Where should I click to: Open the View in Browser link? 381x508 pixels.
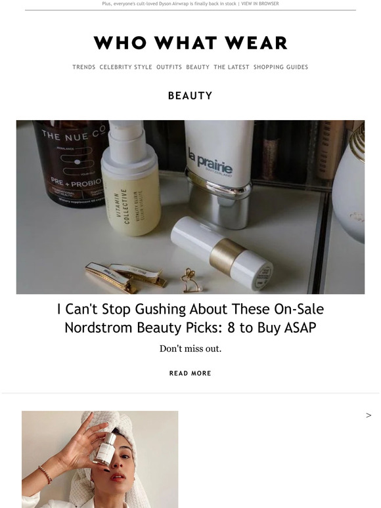click(260, 3)
